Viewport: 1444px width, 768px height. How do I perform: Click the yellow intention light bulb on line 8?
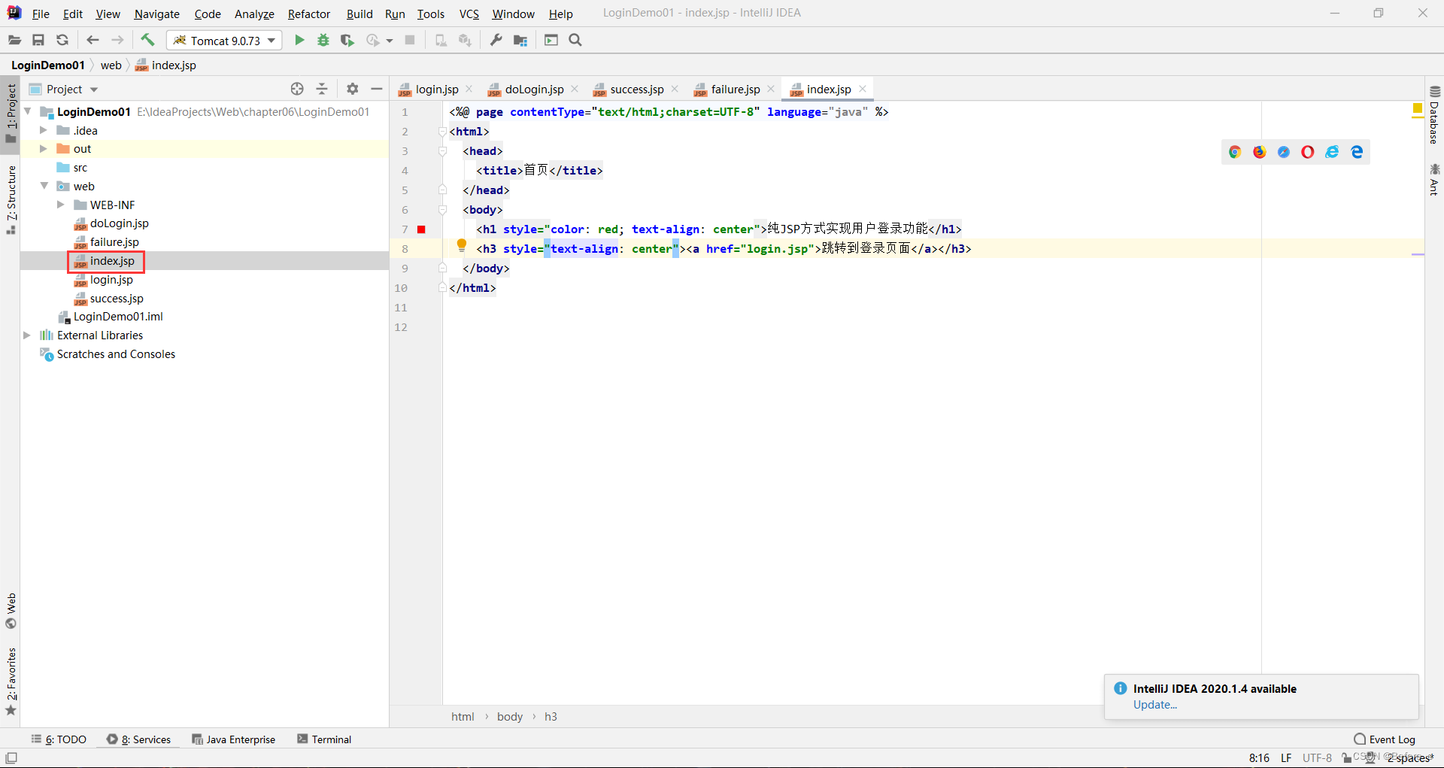(x=462, y=245)
